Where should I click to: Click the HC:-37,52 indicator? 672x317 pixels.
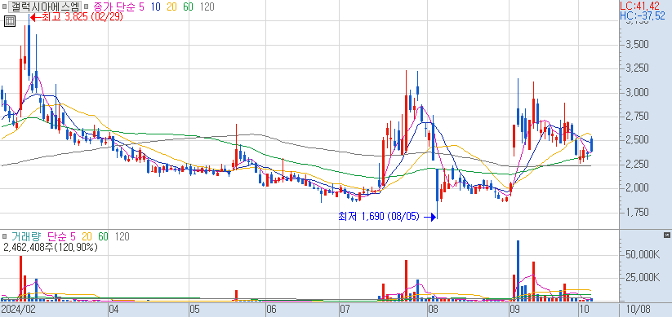pos(643,15)
